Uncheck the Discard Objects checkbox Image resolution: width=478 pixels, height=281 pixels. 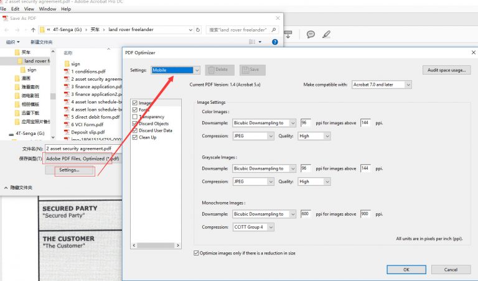[135, 124]
